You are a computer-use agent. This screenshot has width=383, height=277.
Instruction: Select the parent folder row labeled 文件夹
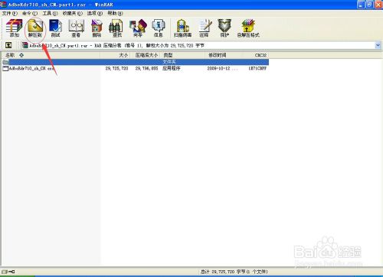pyautogui.click(x=135, y=62)
